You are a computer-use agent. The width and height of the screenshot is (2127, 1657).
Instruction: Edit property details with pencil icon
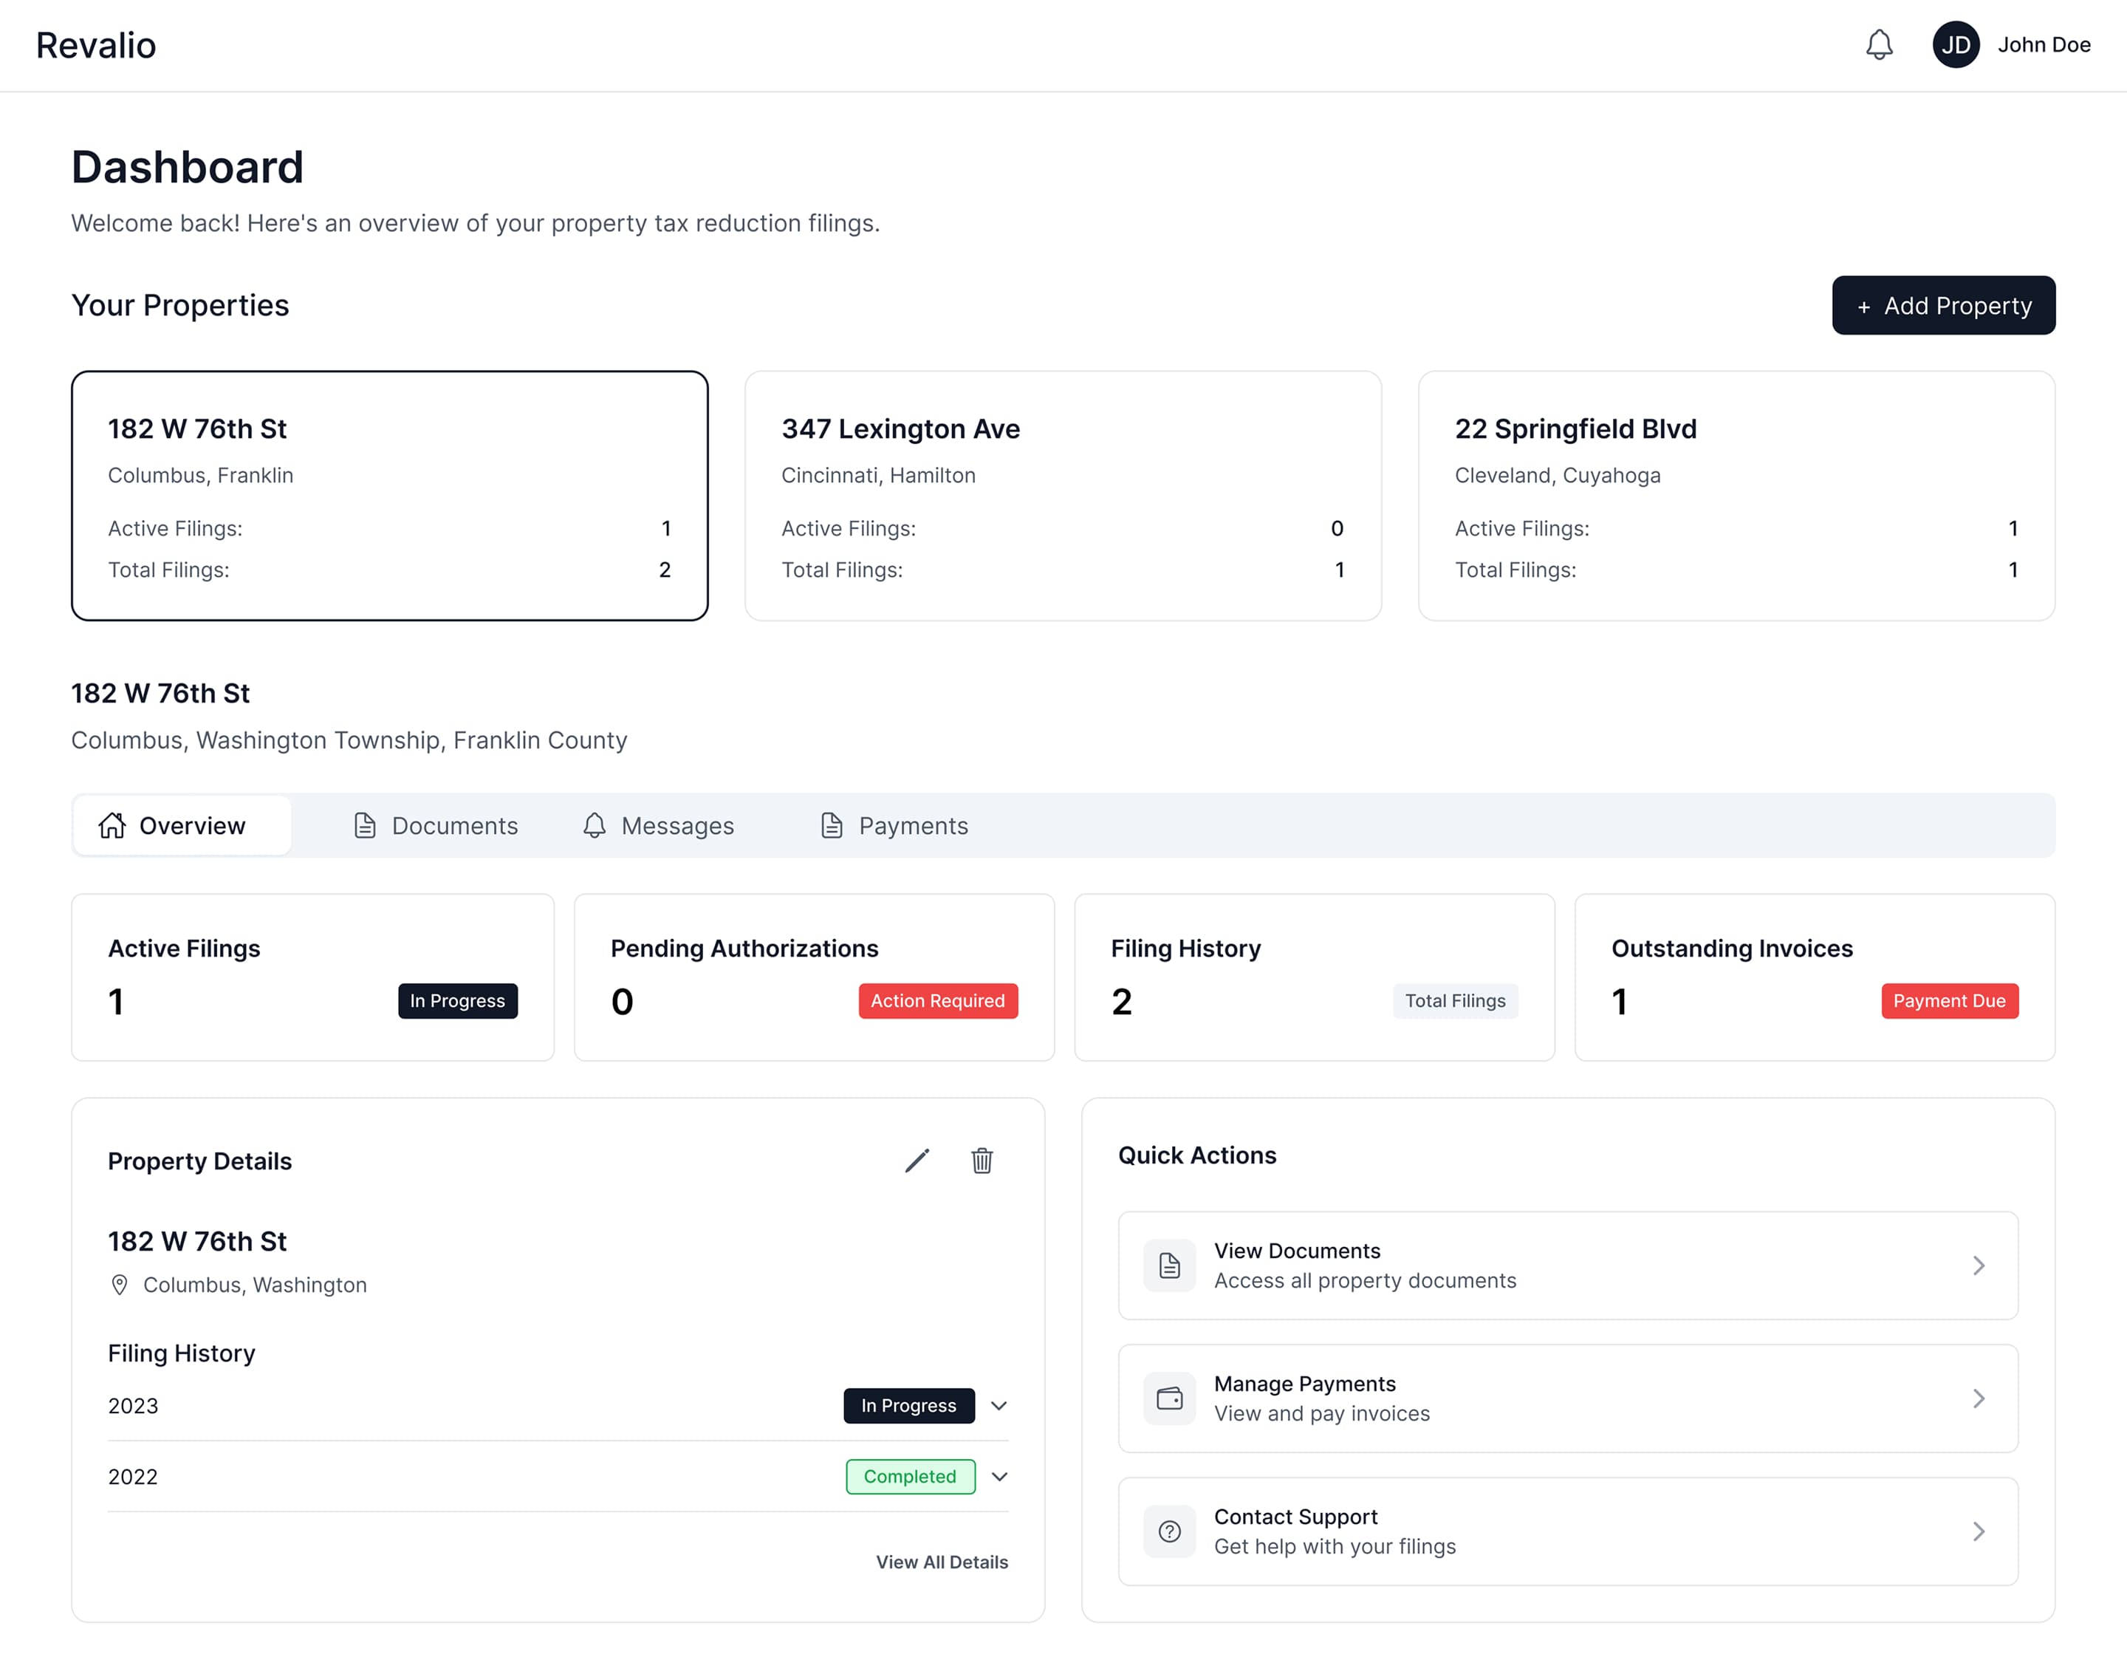[917, 1160]
